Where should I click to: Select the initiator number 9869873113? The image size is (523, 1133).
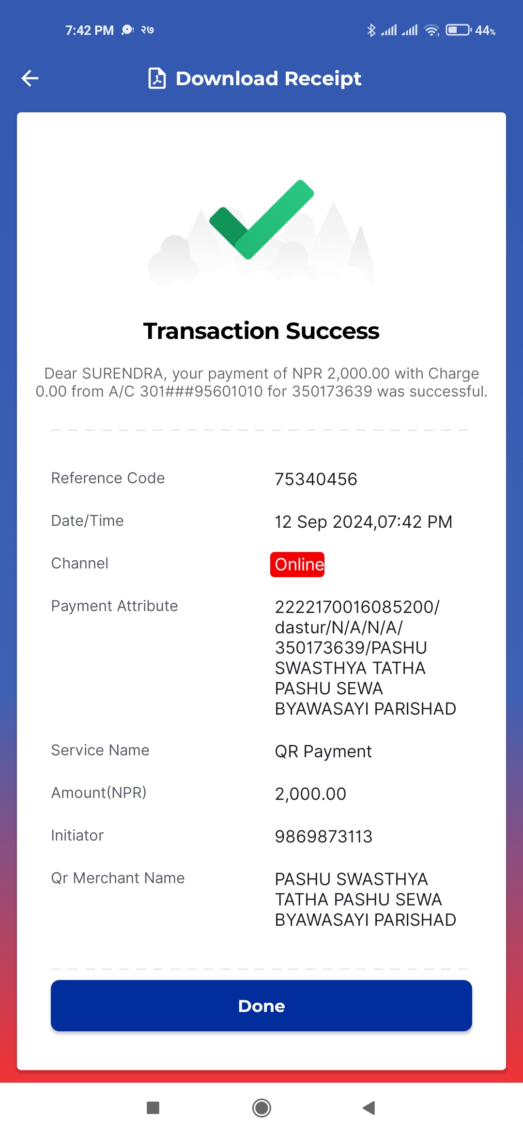pyautogui.click(x=323, y=837)
